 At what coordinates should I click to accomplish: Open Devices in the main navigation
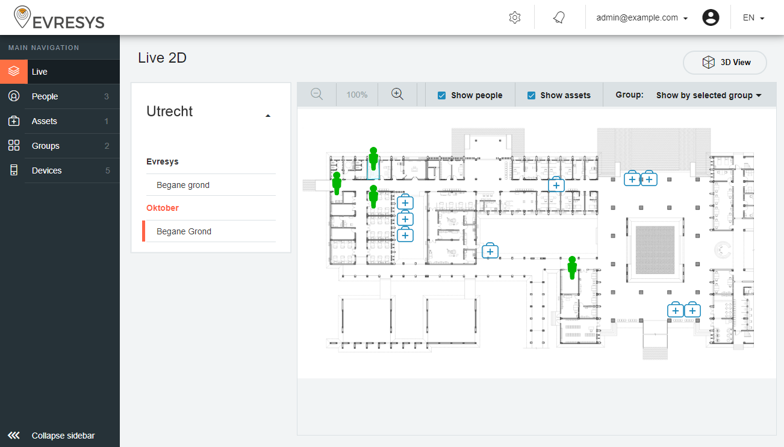click(47, 170)
